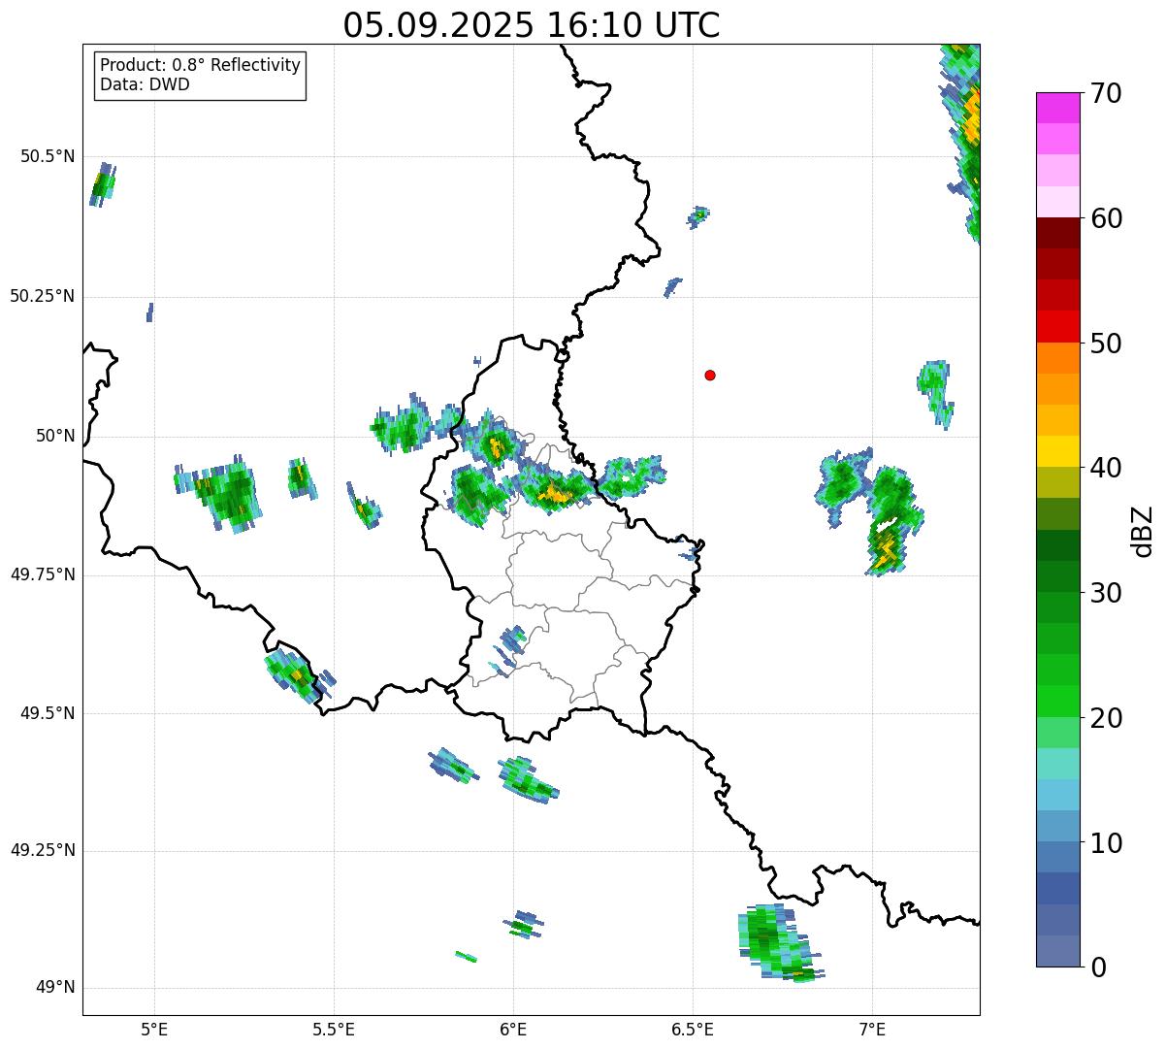Click the yellow colorbar segment at 40

point(1057,451)
